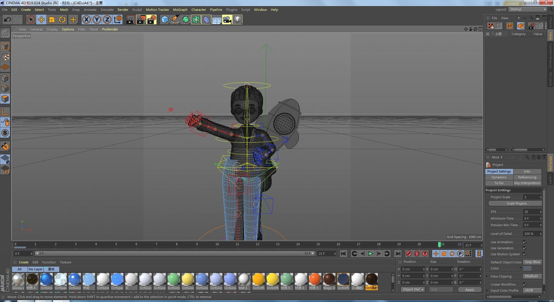Open the green Array modeling objects icon
Viewport: 554px width, 302px height.
coord(196,20)
